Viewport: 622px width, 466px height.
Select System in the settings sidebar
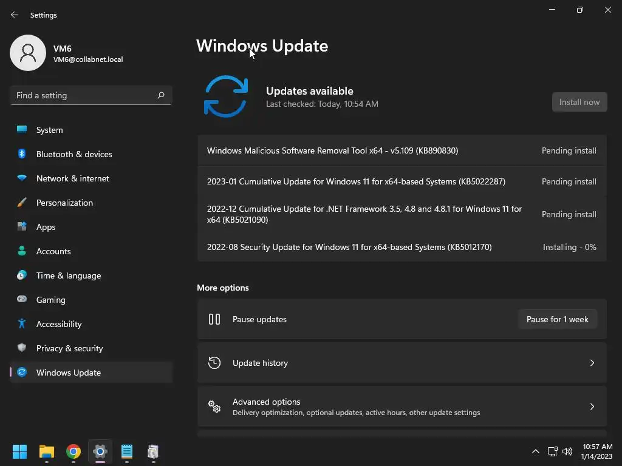click(91, 130)
